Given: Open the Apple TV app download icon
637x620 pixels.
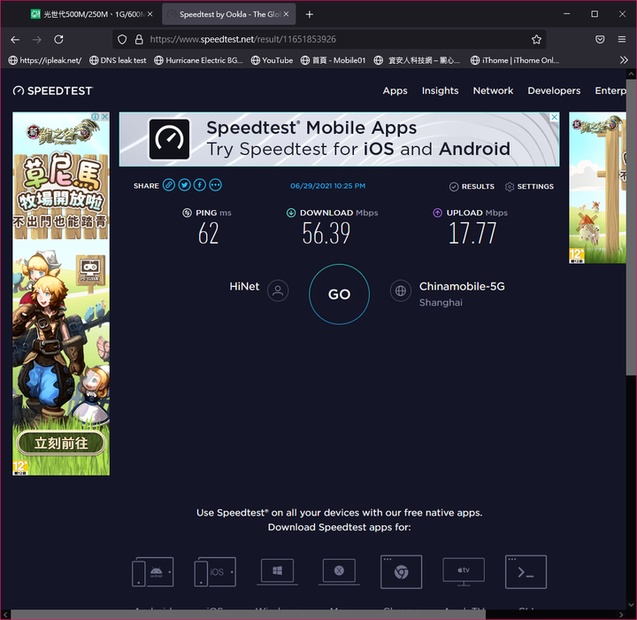Looking at the screenshot, I should pyautogui.click(x=464, y=571).
